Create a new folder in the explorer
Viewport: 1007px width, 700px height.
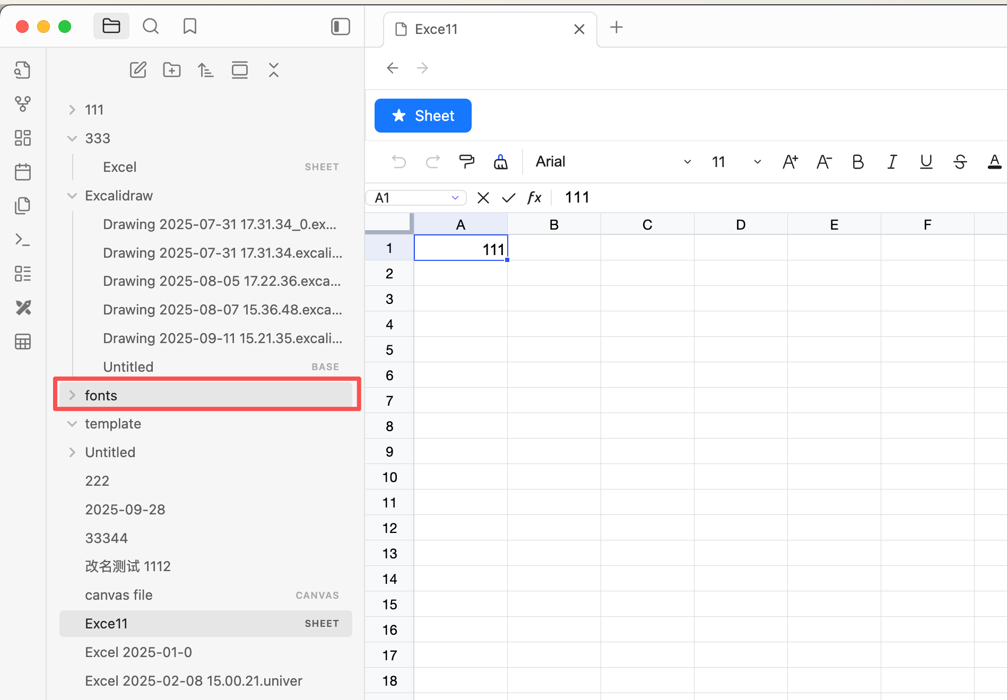tap(172, 70)
